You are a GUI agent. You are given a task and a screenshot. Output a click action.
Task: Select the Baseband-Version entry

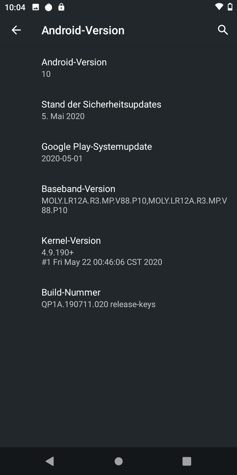point(118,199)
